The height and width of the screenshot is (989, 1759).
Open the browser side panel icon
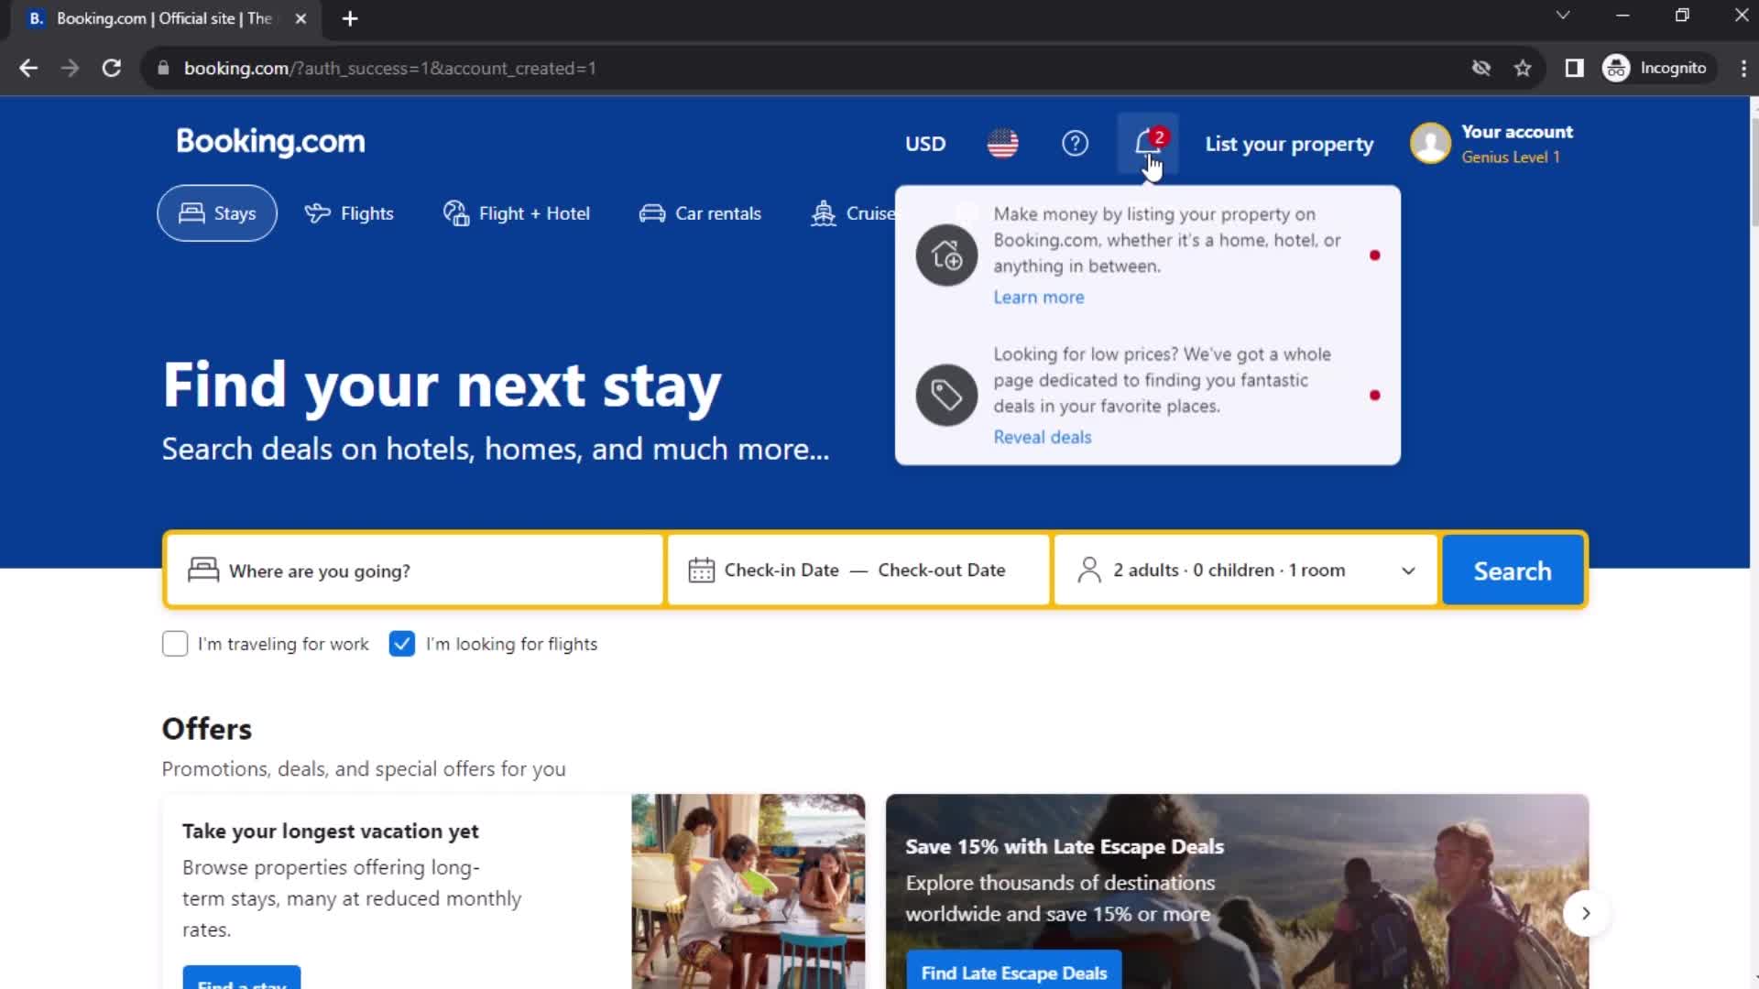1574,68
